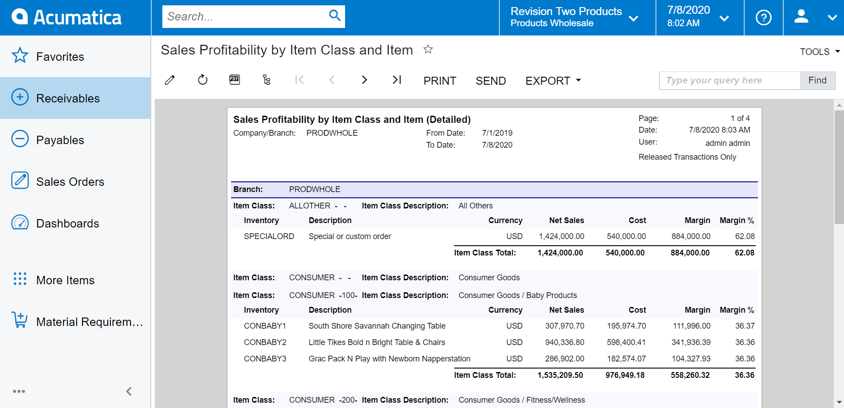Viewport: 844px width, 408px height.
Task: Open Sales Orders workspace
Action: 75,181
